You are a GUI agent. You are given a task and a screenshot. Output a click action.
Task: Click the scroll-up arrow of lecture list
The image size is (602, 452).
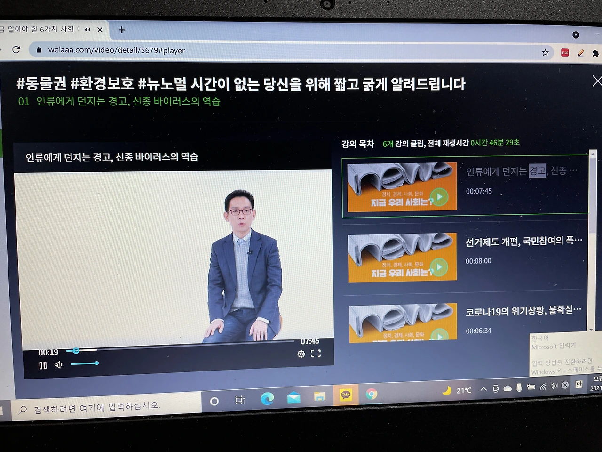593,154
